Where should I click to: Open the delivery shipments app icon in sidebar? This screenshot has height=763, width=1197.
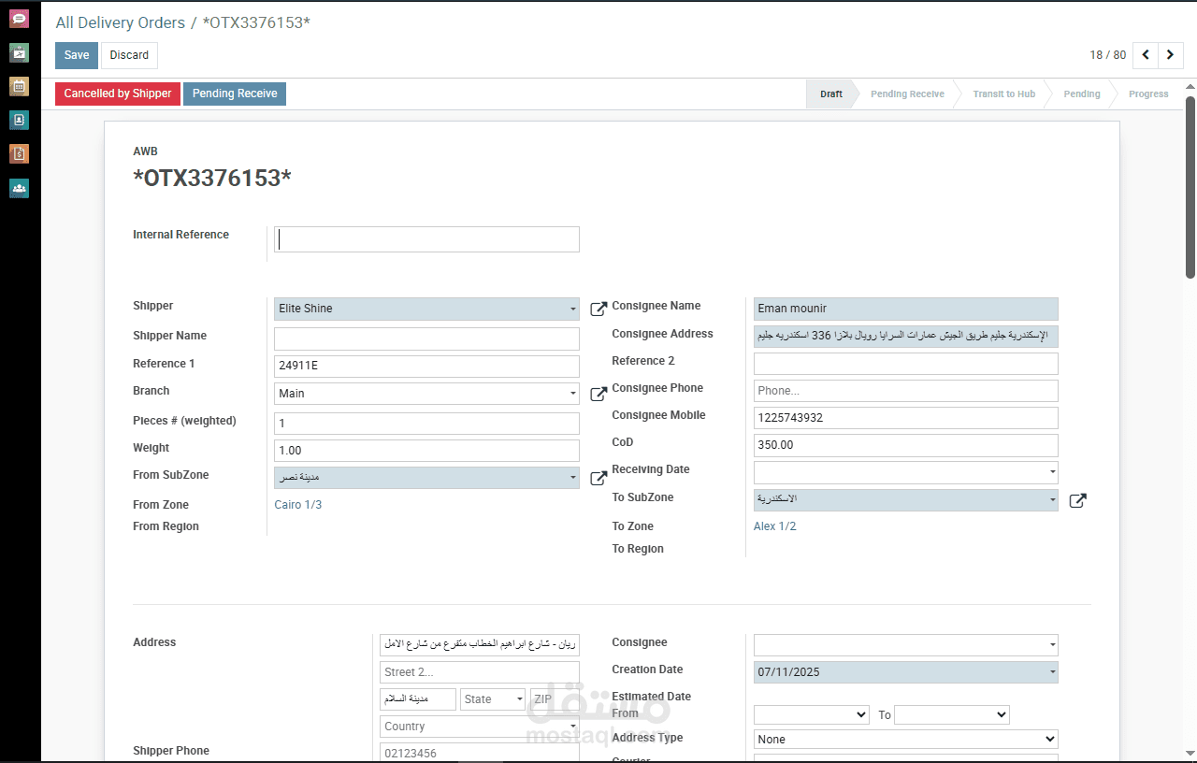(x=20, y=52)
